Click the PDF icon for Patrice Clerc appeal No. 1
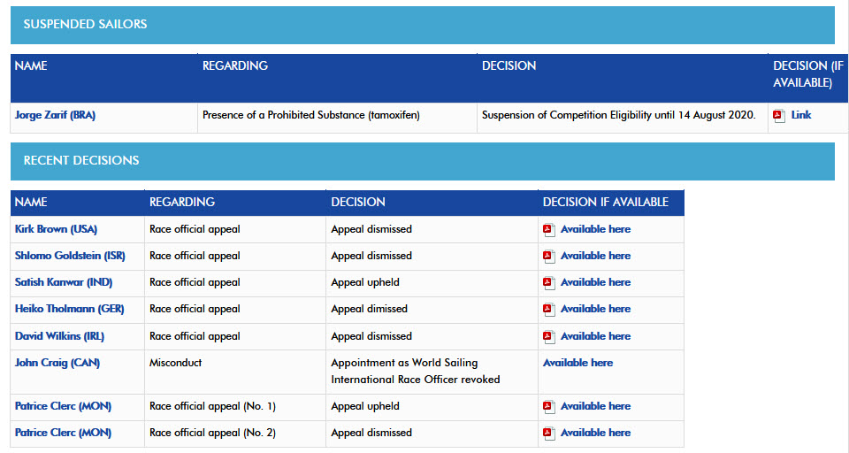 pos(549,407)
